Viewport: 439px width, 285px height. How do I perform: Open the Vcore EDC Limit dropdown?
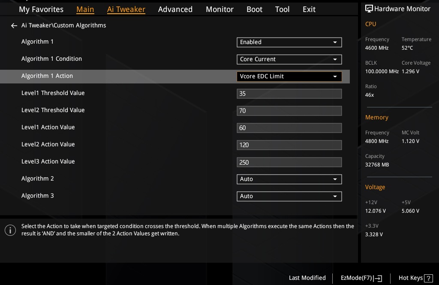(x=289, y=77)
